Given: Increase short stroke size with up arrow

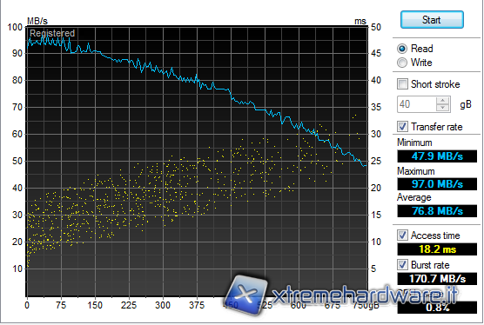Looking at the screenshot, I should point(443,101).
